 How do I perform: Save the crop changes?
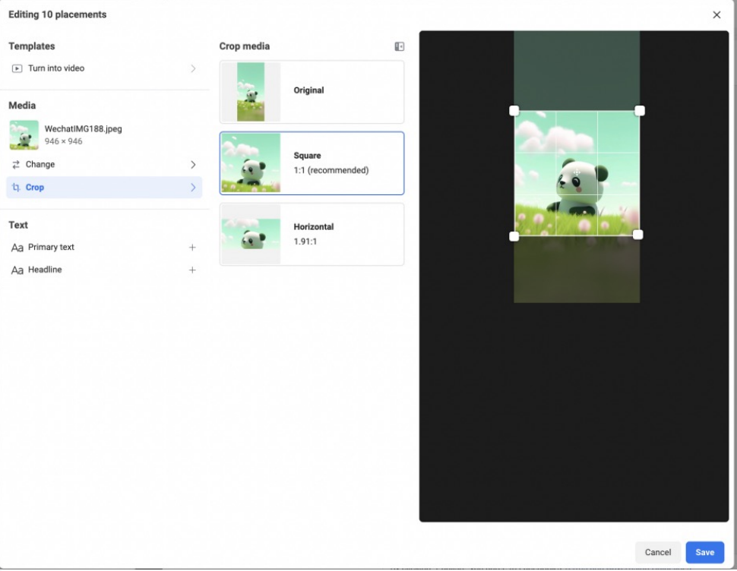pyautogui.click(x=704, y=552)
